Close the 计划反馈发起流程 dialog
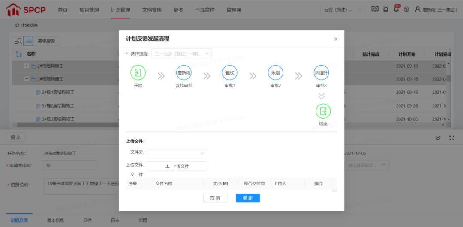Viewport: 463px width, 227px height. pos(336,39)
